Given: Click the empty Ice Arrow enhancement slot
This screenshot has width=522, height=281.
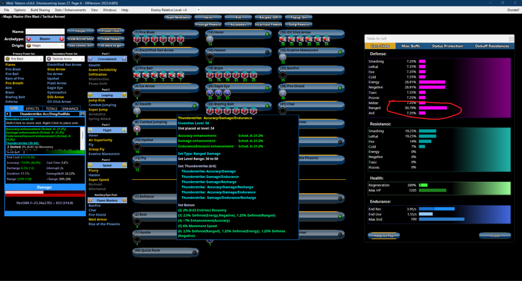Looking at the screenshot, I should click(x=137, y=93).
